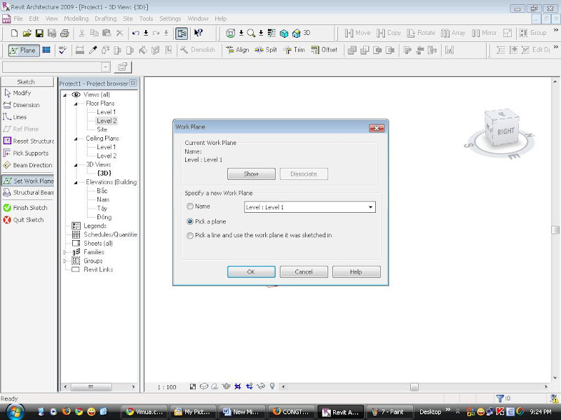Click Finish Sketch

25,207
